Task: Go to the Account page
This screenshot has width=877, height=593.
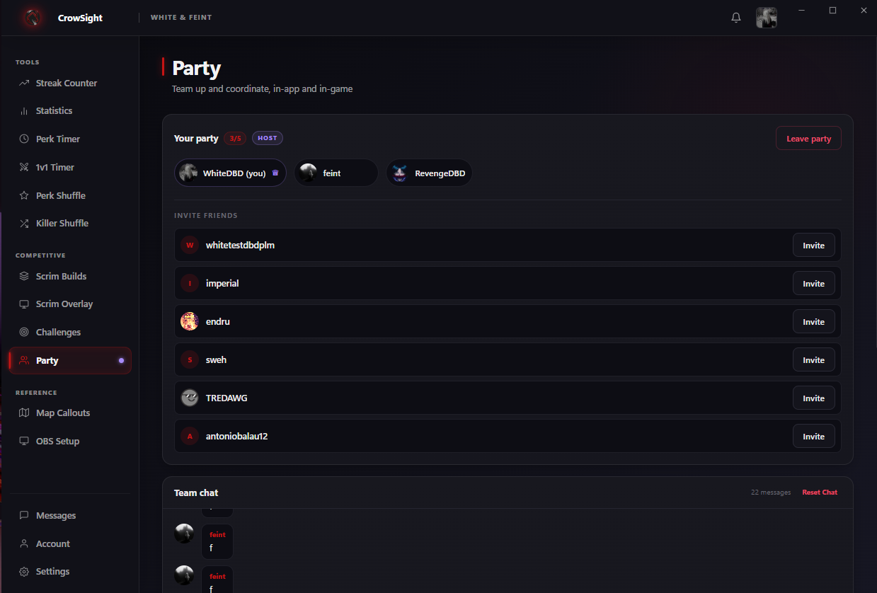Action: 70,543
